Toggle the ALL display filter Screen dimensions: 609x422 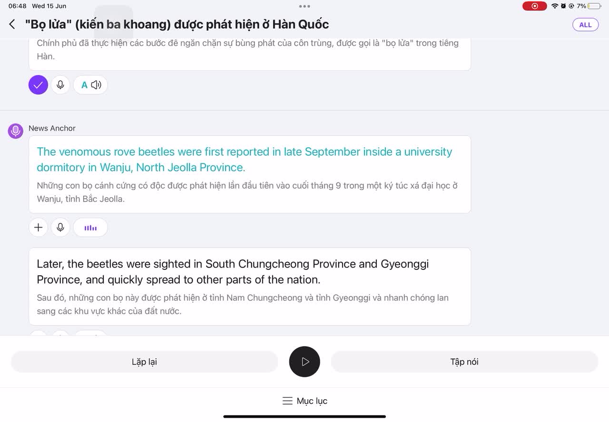[x=585, y=25]
